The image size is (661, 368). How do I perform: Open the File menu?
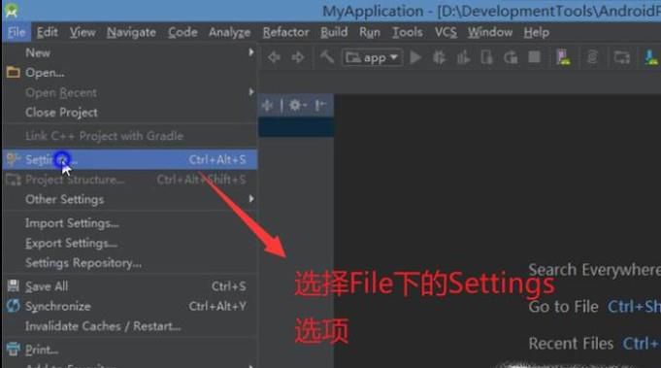click(x=17, y=32)
